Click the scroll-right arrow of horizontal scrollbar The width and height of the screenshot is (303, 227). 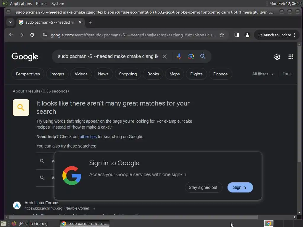click(295, 217)
